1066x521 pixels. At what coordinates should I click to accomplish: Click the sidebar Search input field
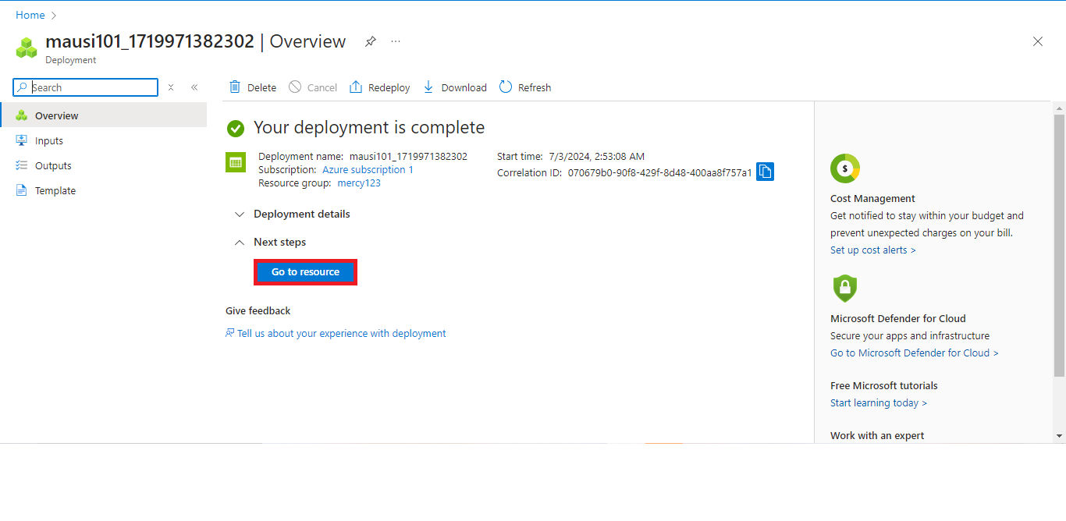coord(86,87)
